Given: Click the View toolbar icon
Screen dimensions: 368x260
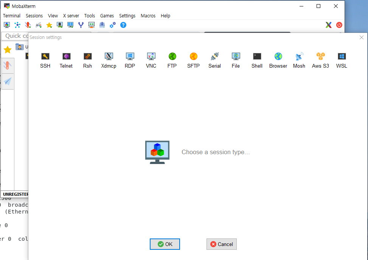Looking at the screenshot, I should [60, 25].
